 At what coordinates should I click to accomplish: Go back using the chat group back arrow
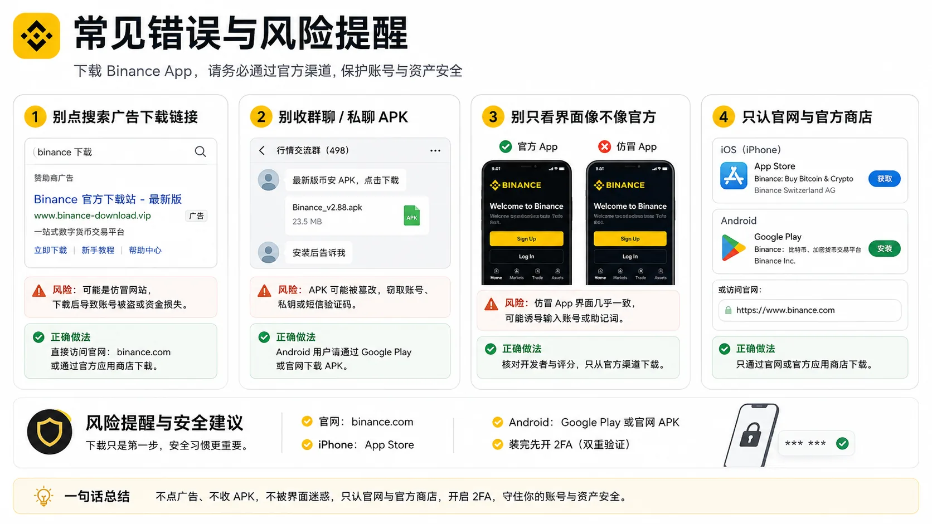click(262, 150)
